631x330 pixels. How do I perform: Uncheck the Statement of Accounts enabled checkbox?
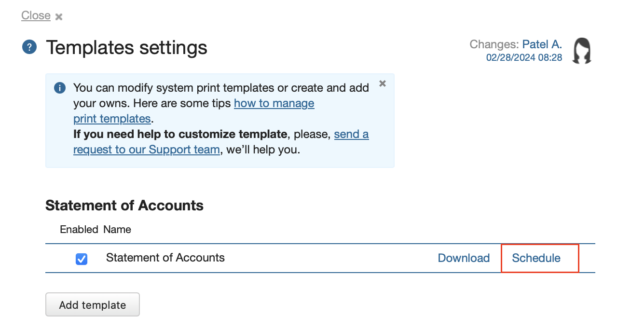(x=82, y=259)
